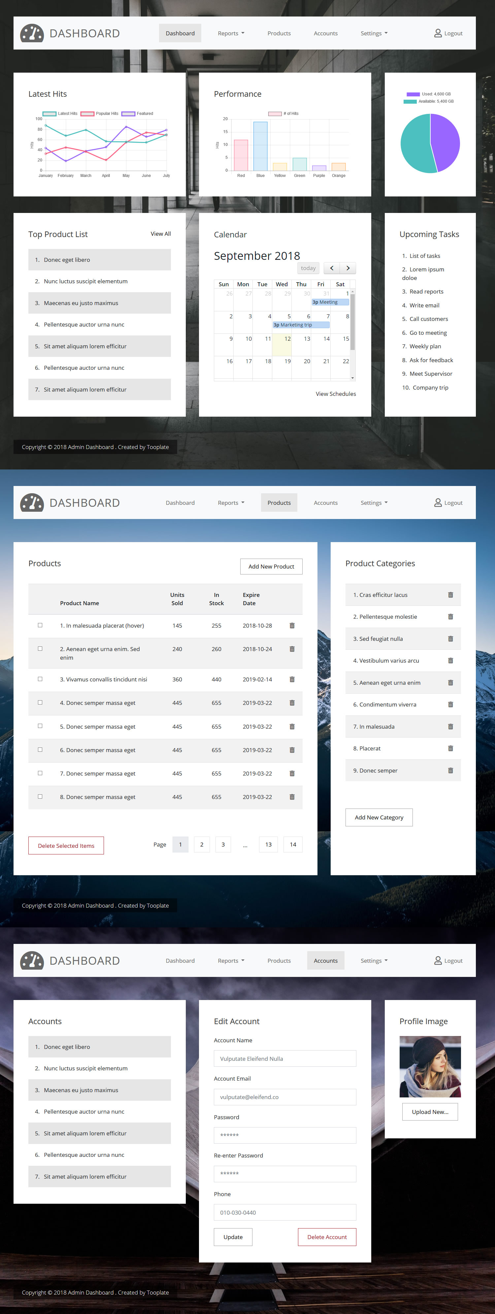Select the highlighted Dashboard tab in top navbar
Image resolution: width=495 pixels, height=1314 pixels.
[180, 33]
